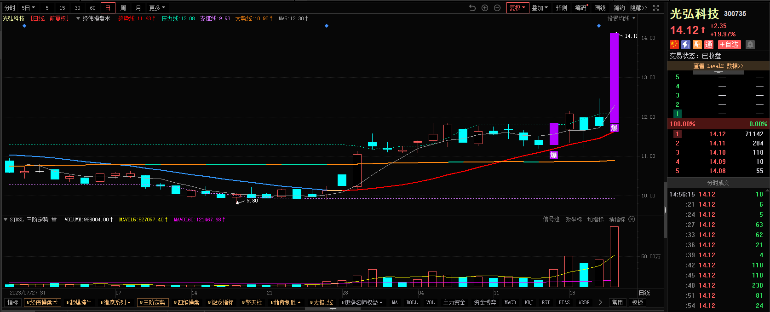This screenshot has width=770, height=312.
Task: Click the 画线 draw line button
Action: [600, 8]
